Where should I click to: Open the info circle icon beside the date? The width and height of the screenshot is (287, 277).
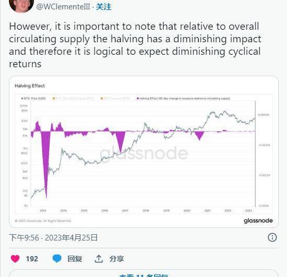[272, 237]
